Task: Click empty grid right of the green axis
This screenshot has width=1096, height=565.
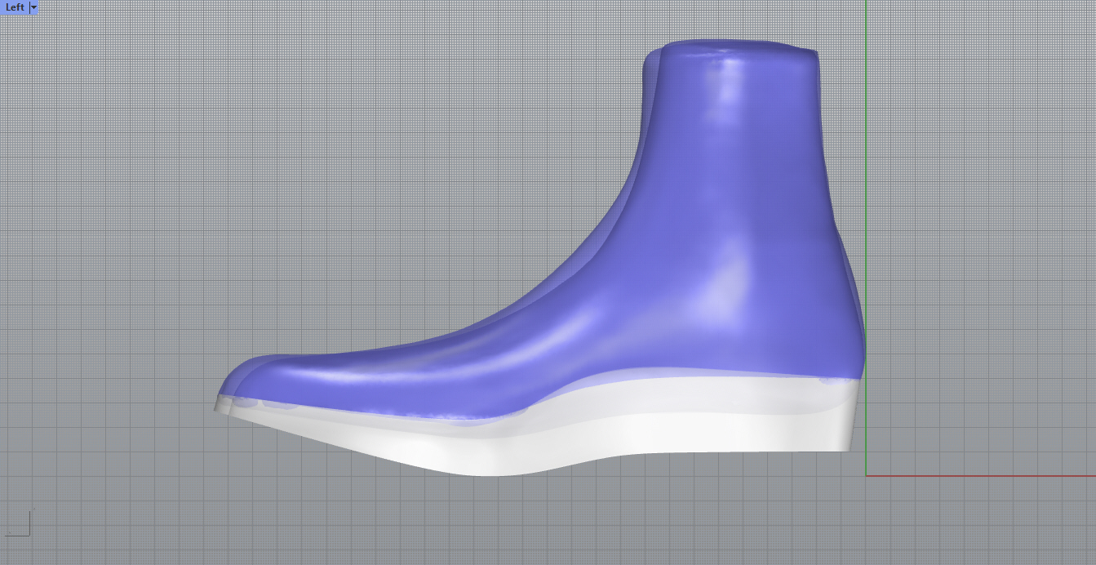Action: [979, 245]
